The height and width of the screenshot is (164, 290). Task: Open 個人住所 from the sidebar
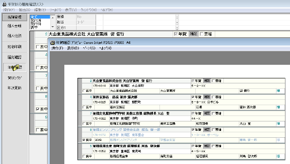pos(14,36)
